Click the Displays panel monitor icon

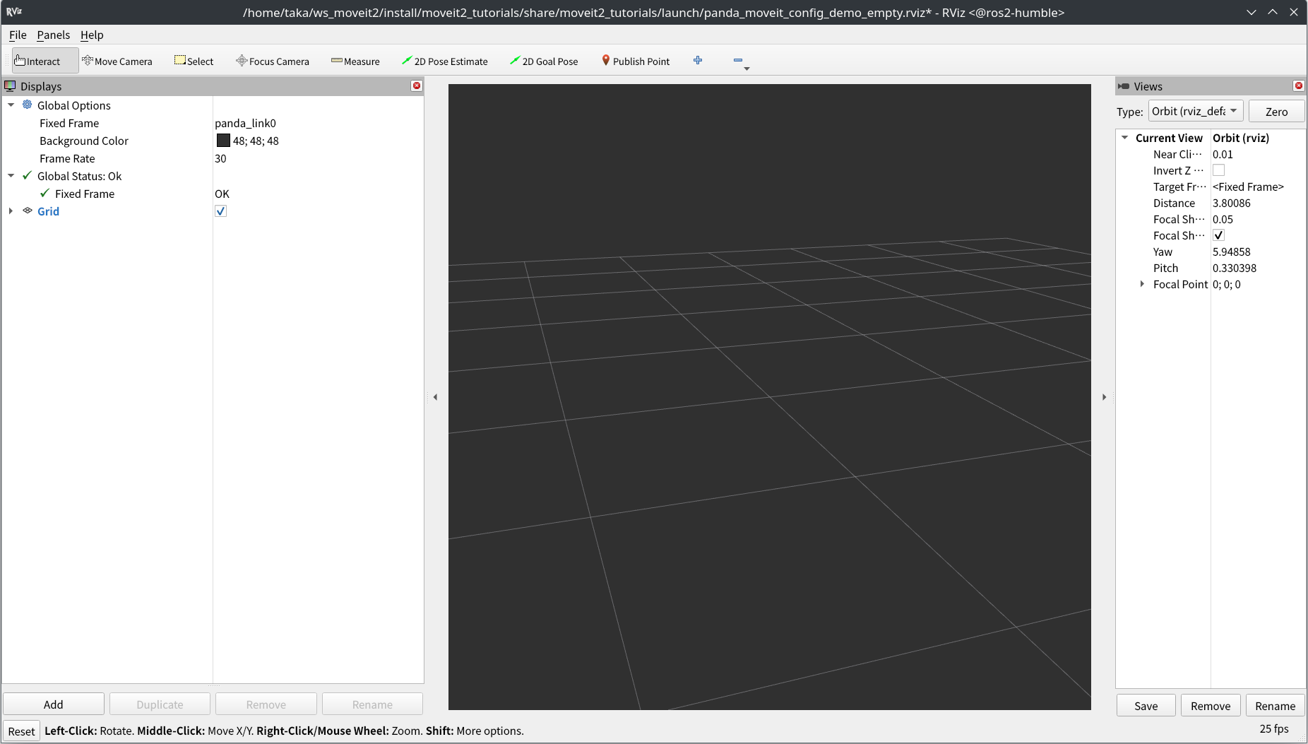click(x=10, y=85)
